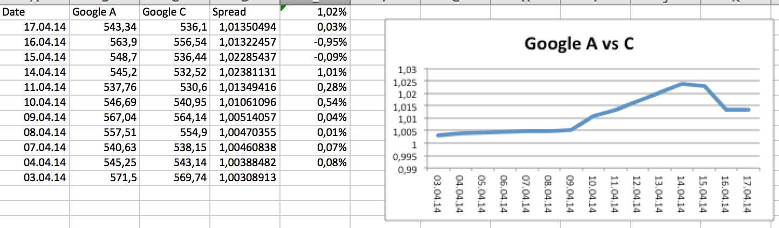Click Google C value 554,9
779x228 pixels.
click(x=175, y=132)
